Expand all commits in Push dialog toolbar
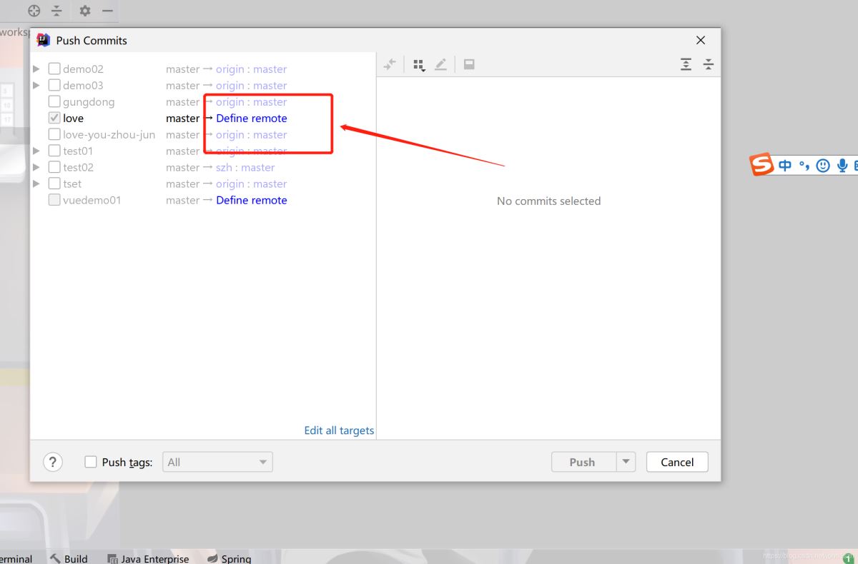 pyautogui.click(x=686, y=64)
